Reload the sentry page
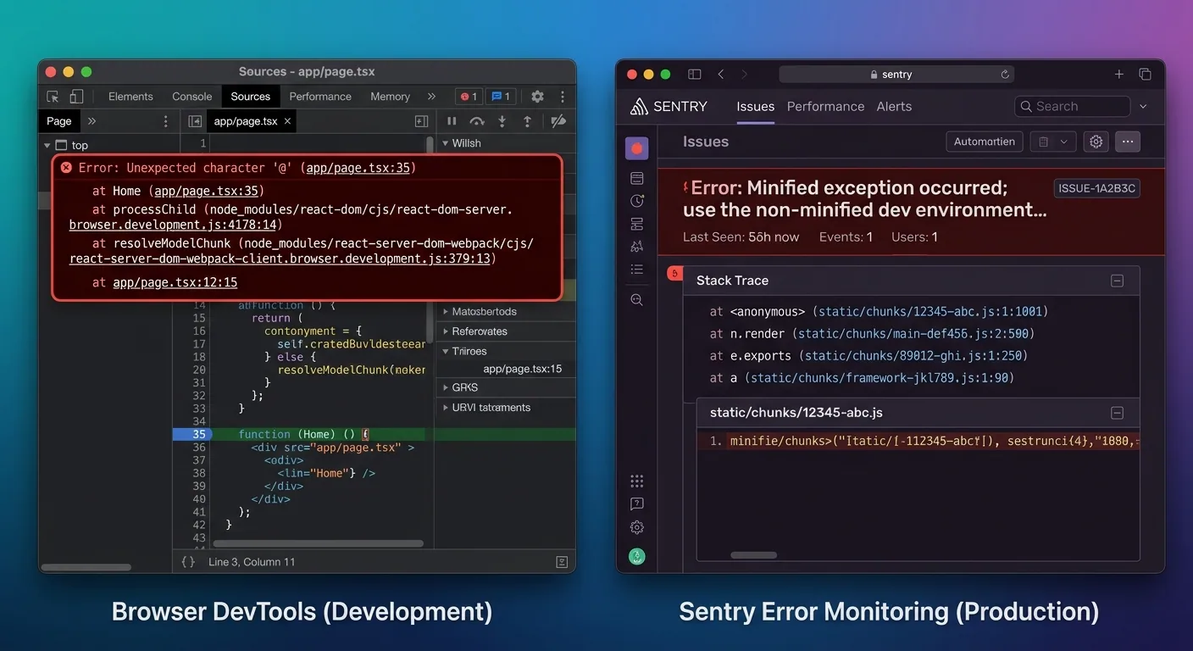 point(1005,75)
